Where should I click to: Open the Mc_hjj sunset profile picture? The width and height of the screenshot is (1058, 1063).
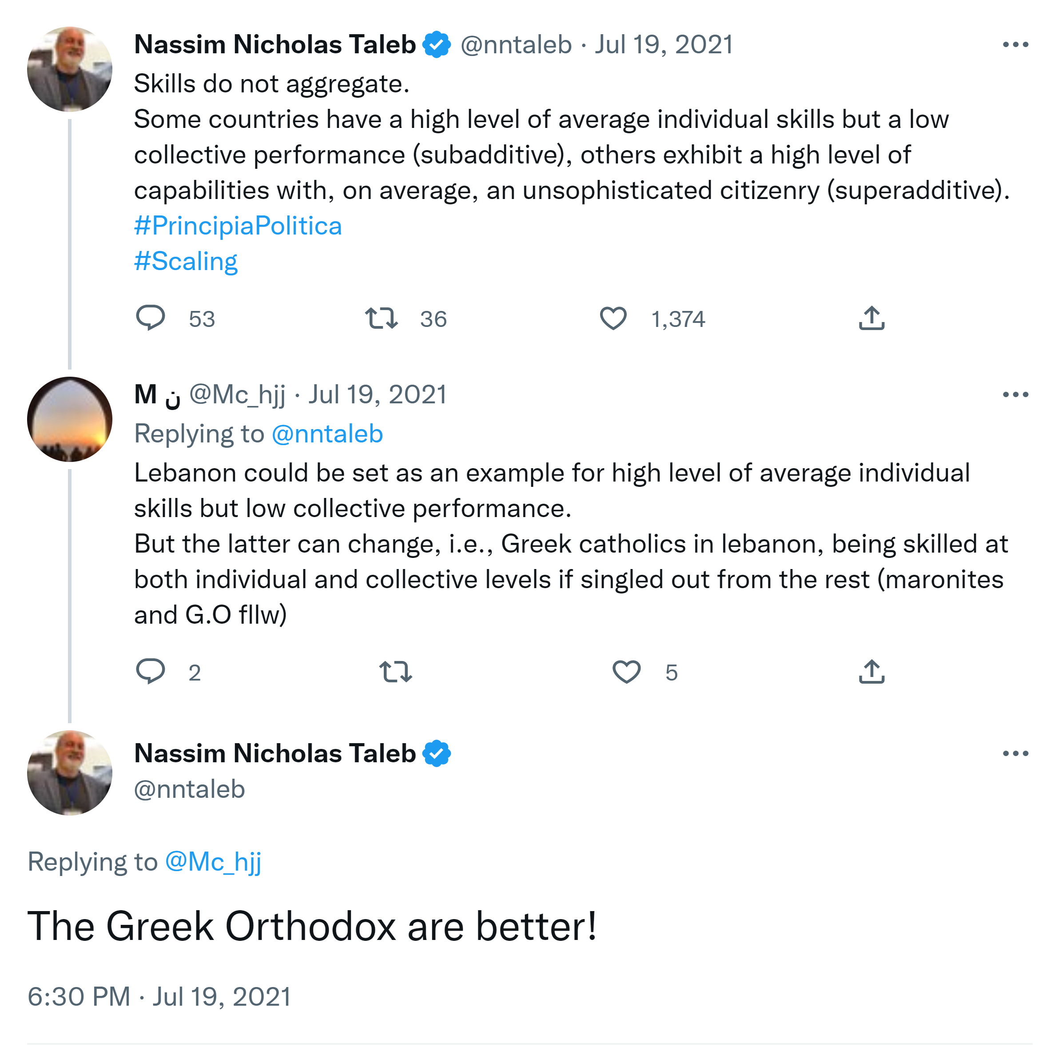tap(70, 419)
